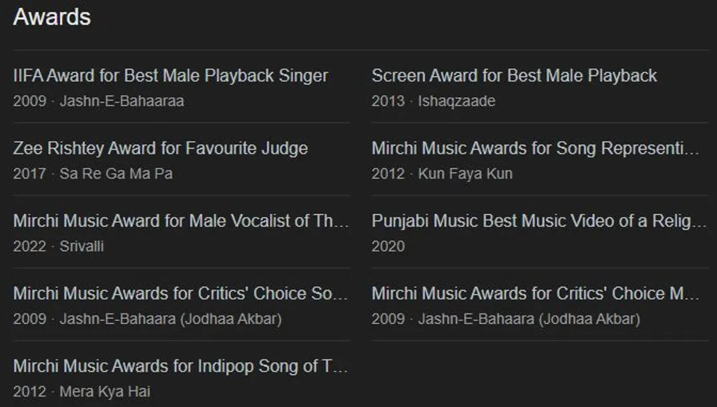Open Mirchi Music Awards for Critics' Choice So… entry
This screenshot has width=717, height=407.
coord(180,293)
